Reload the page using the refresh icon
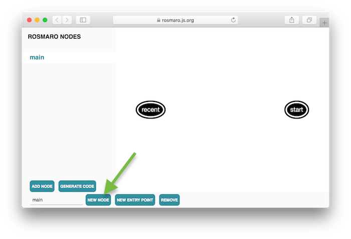This screenshot has width=351, height=239. (233, 20)
